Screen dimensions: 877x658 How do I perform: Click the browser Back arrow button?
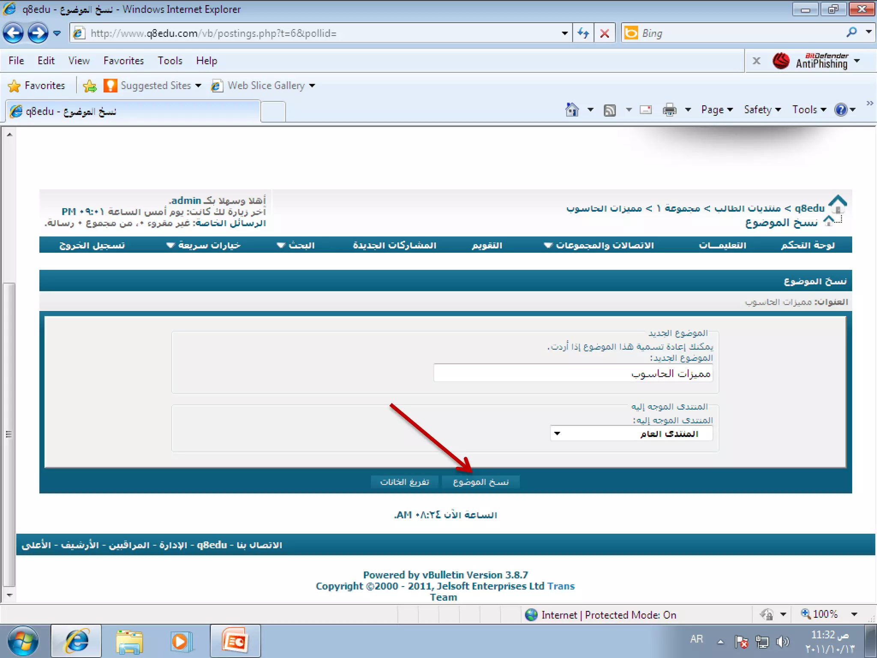pyautogui.click(x=14, y=33)
